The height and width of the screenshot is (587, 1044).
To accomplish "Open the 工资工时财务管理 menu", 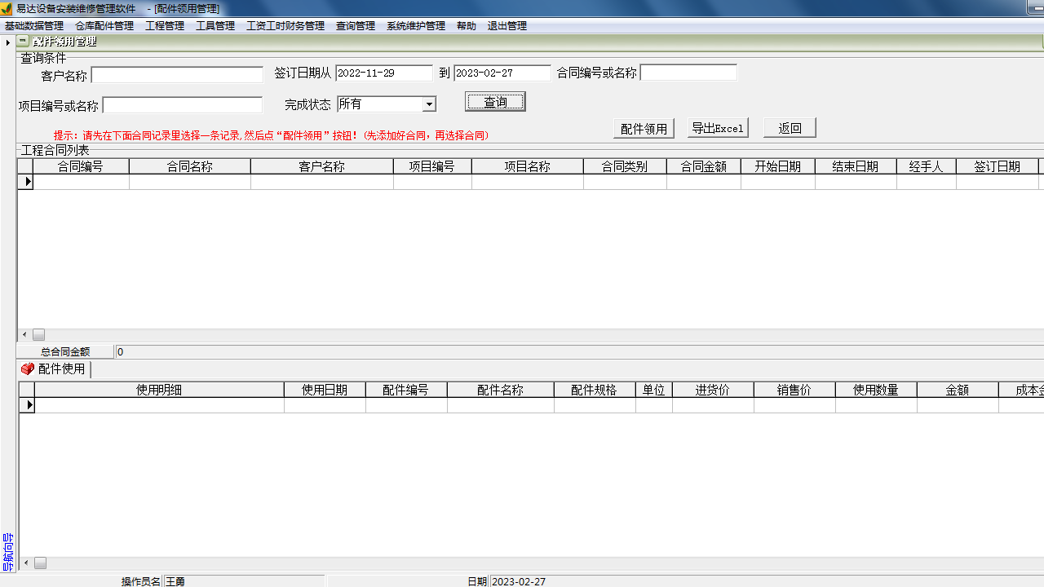I will [x=285, y=26].
